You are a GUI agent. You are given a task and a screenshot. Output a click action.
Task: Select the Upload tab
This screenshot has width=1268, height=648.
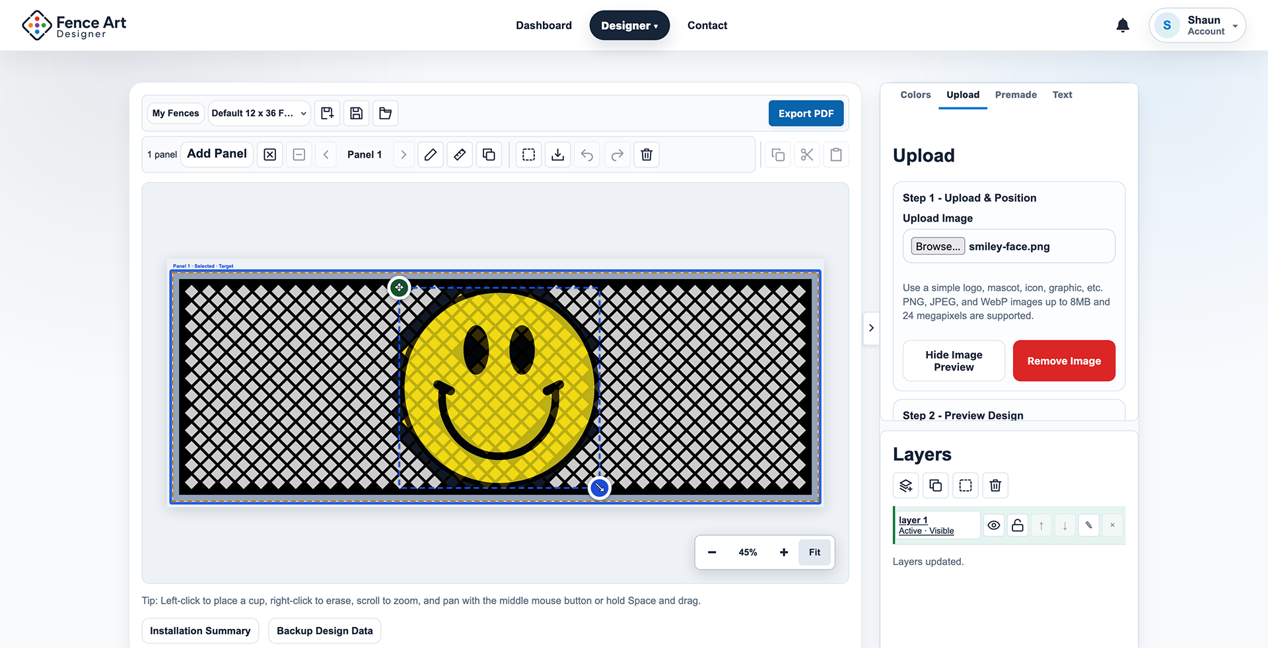coord(963,95)
